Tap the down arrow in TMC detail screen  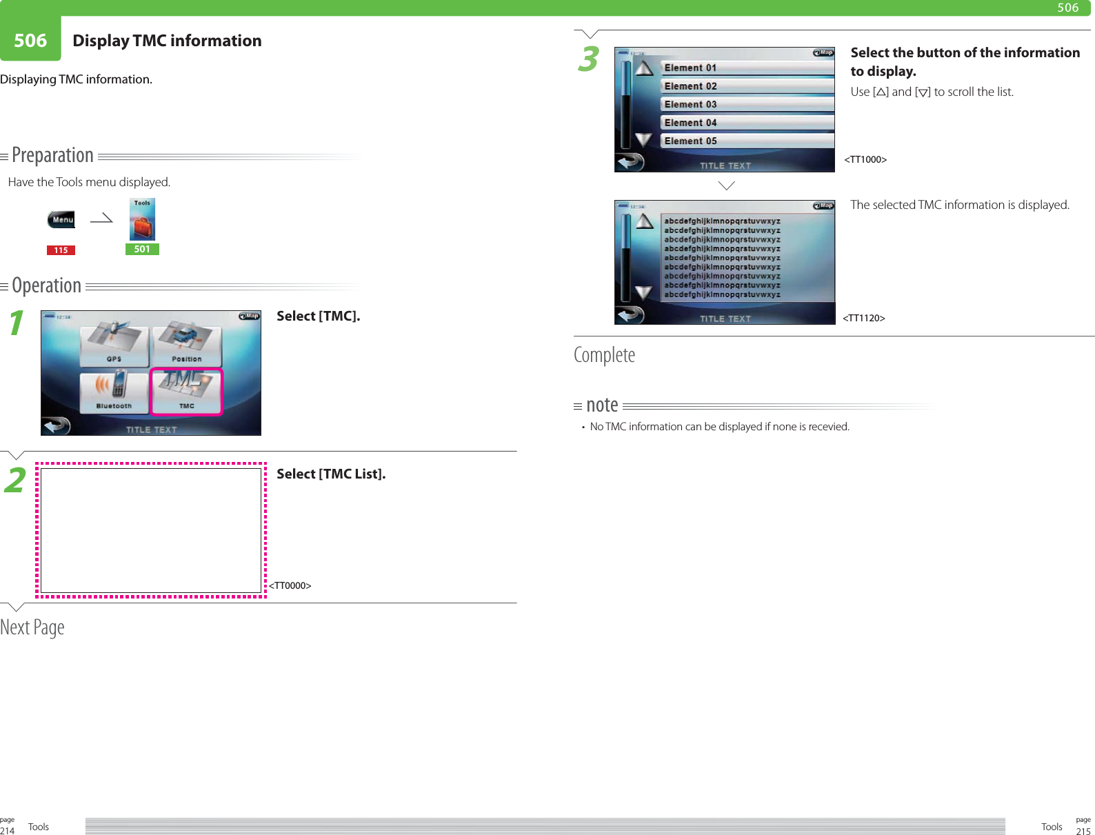click(644, 292)
